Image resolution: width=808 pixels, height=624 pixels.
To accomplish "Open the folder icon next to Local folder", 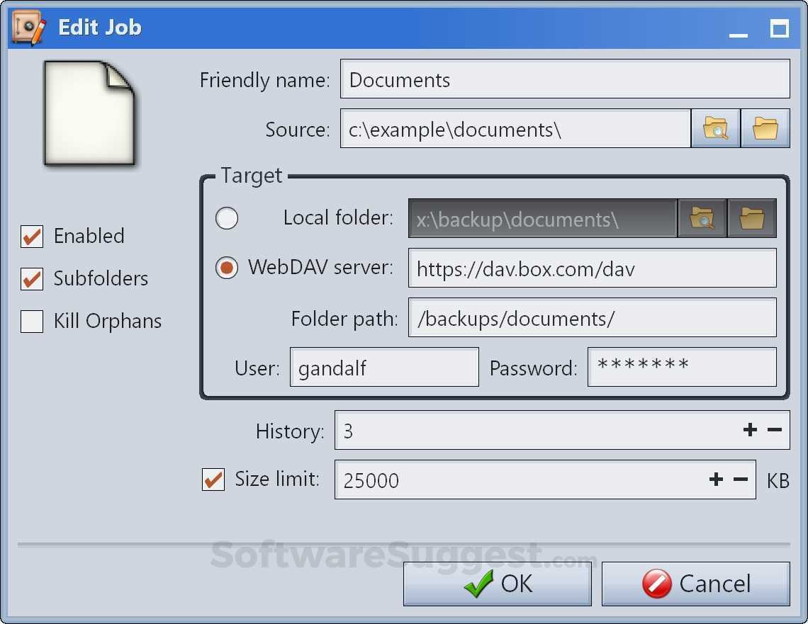I will pos(752,218).
